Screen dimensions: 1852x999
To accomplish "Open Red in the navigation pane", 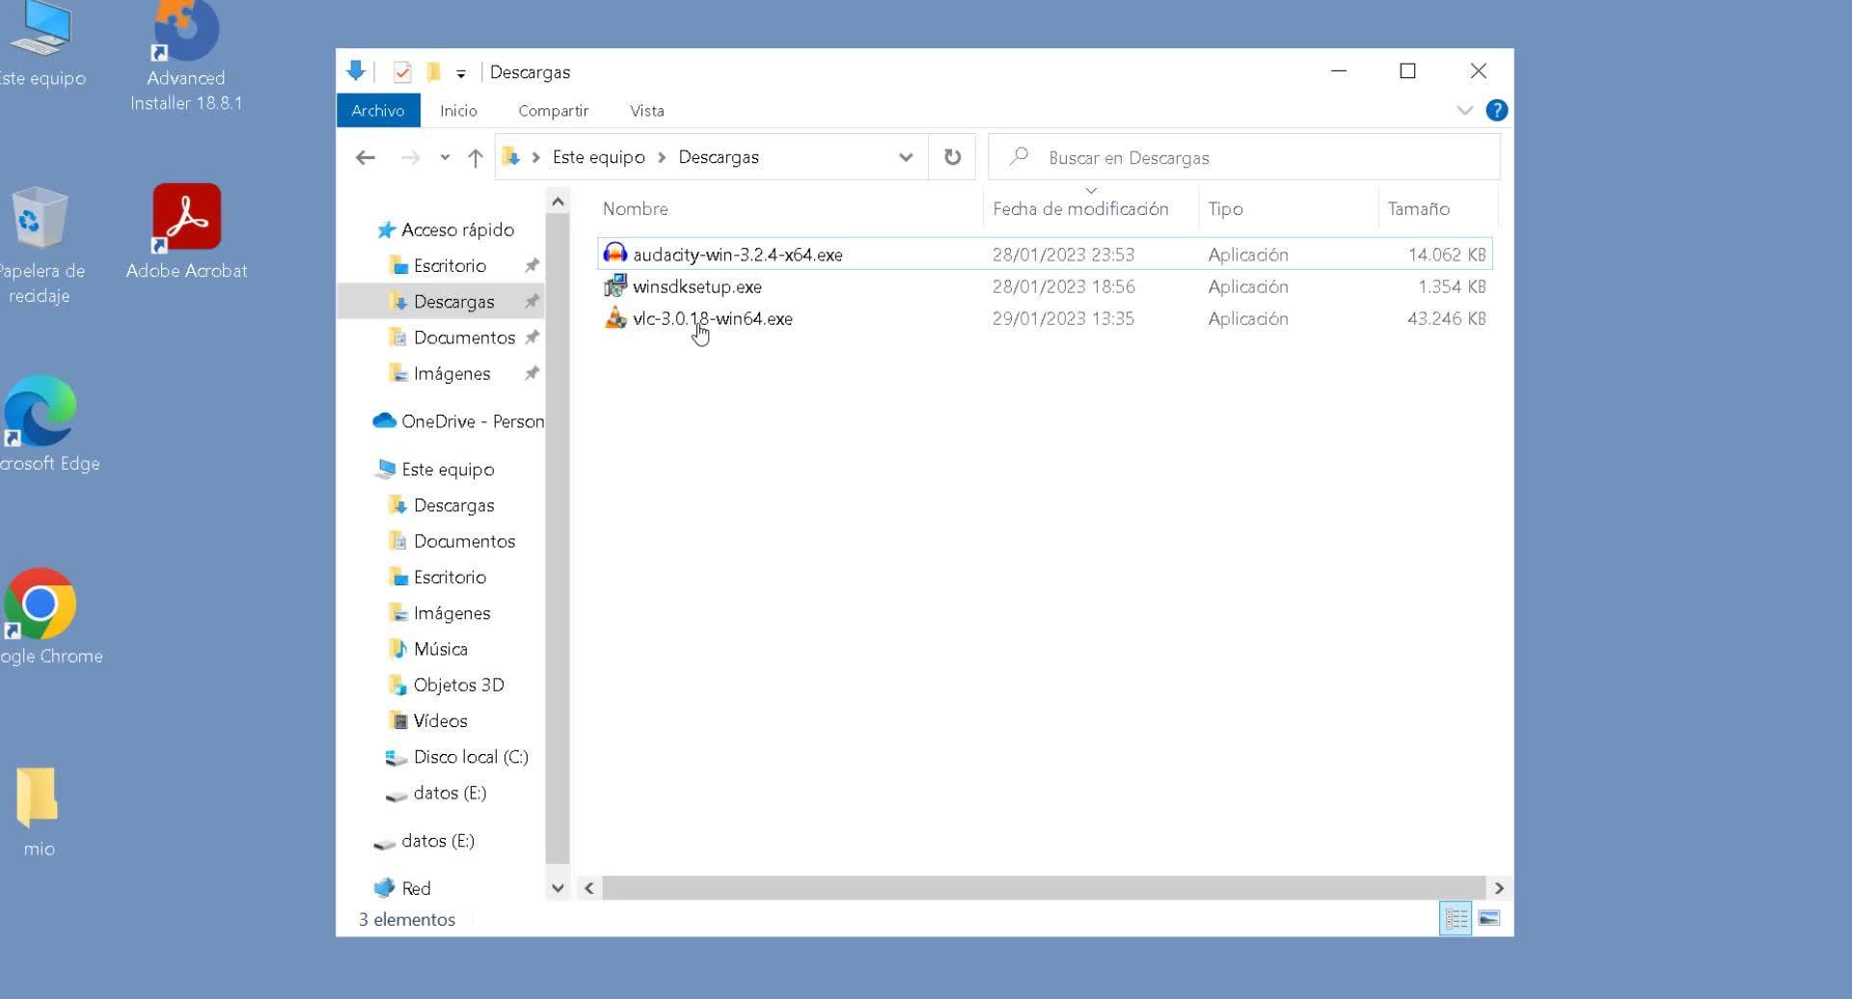I will 402,888.
